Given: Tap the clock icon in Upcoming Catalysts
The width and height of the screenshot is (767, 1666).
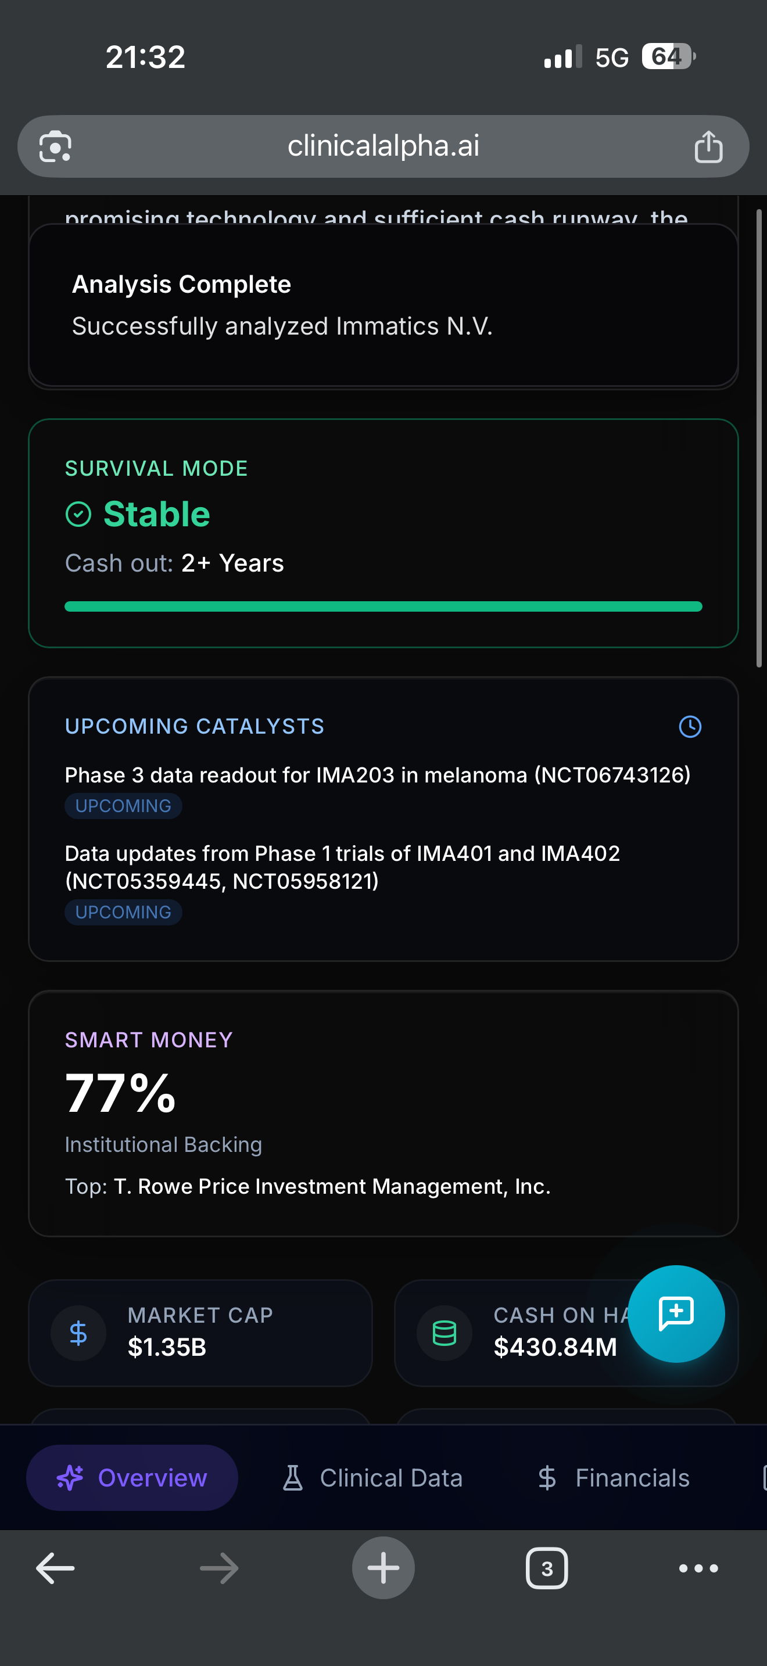Looking at the screenshot, I should (690, 726).
